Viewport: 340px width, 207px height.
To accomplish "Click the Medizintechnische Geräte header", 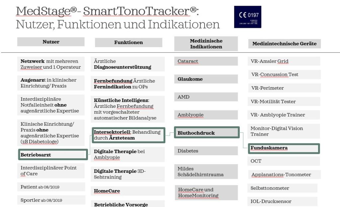I will 284,43.
